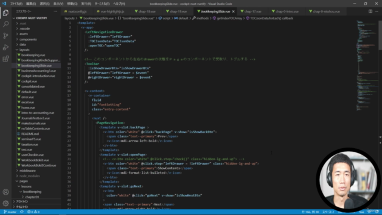Collapse the layouts folder
This screenshot has height=215, width=382.
pyautogui.click(x=24, y=50)
